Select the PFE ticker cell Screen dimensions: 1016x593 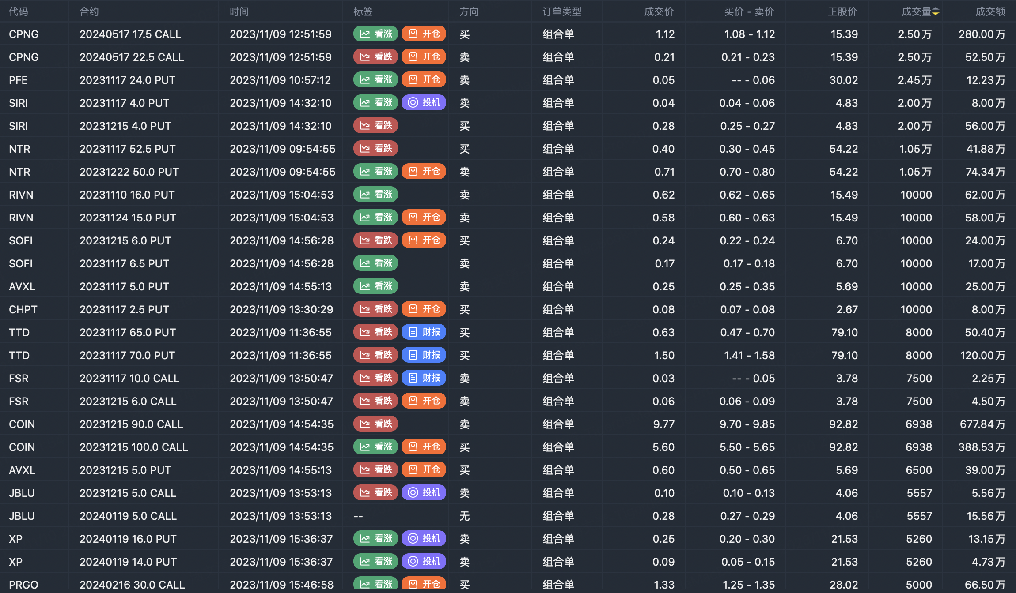point(18,80)
